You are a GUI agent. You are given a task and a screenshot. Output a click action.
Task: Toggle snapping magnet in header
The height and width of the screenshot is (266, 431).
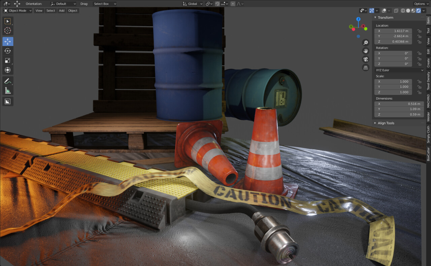tap(218, 4)
